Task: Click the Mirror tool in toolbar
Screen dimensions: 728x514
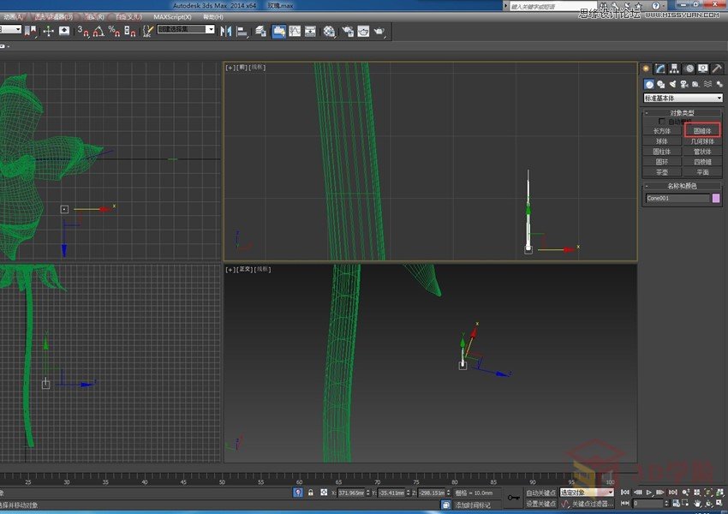Action: (226, 31)
